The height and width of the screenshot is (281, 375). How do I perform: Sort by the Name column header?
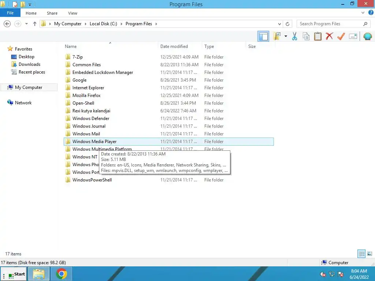pyautogui.click(x=71, y=46)
